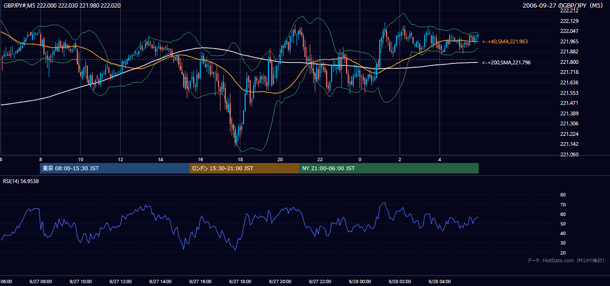Click price scale value 221.224
The width and height of the screenshot is (610, 286).
(569, 134)
